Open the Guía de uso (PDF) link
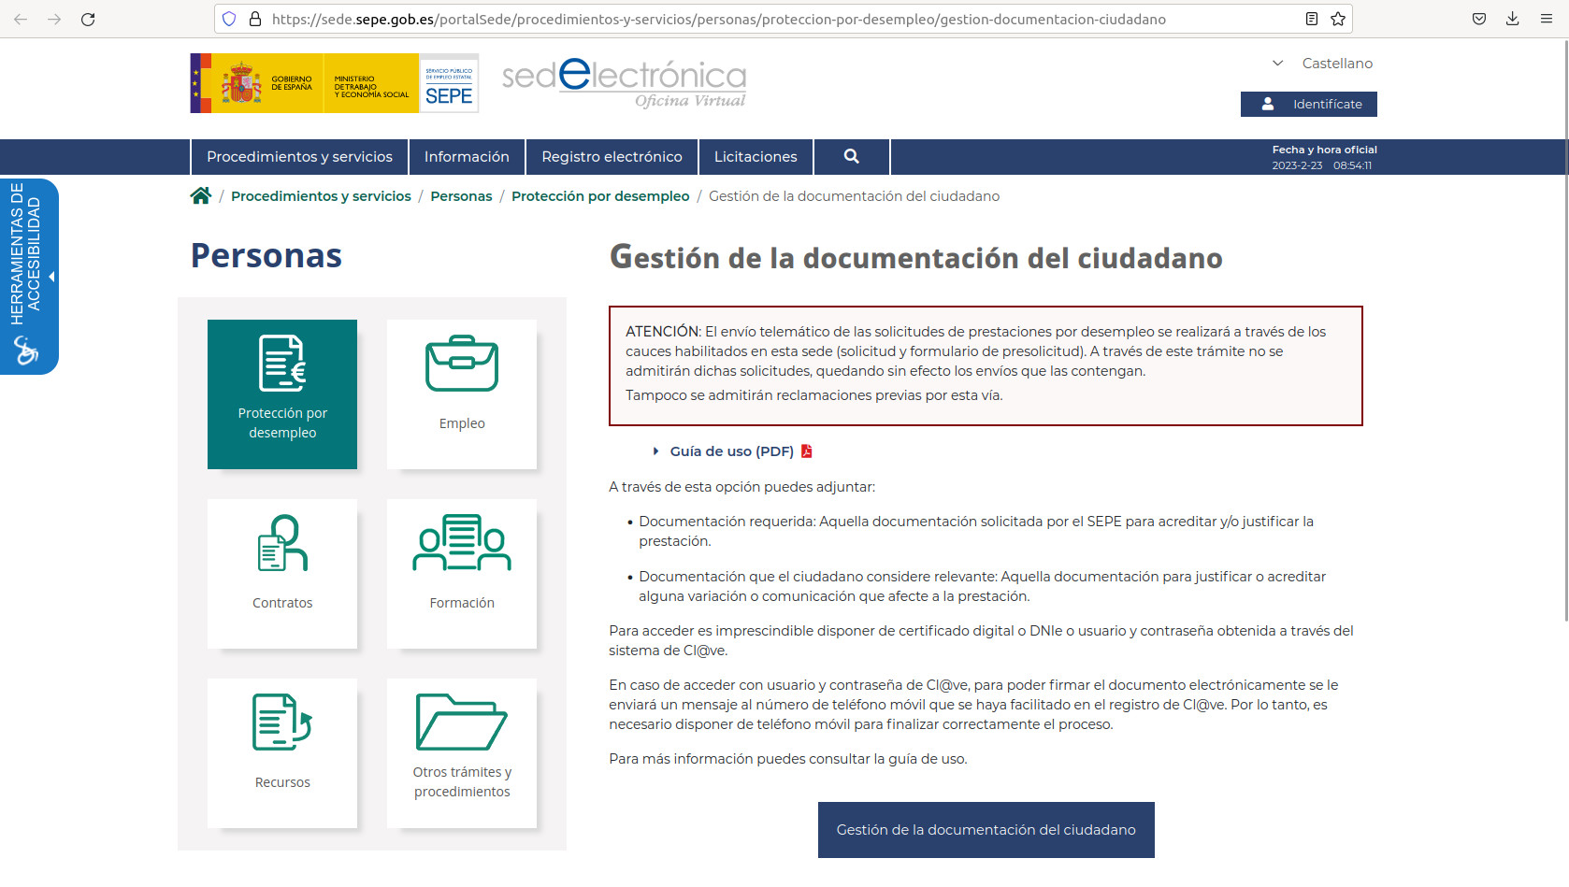This screenshot has height=887, width=1569. [731, 451]
